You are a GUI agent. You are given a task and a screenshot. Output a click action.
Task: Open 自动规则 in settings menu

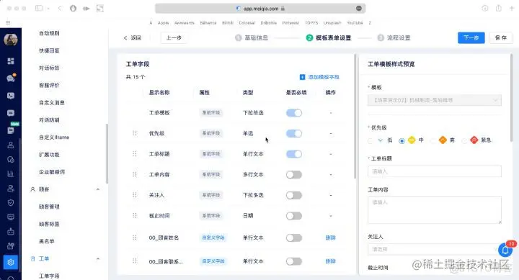pyautogui.click(x=49, y=33)
